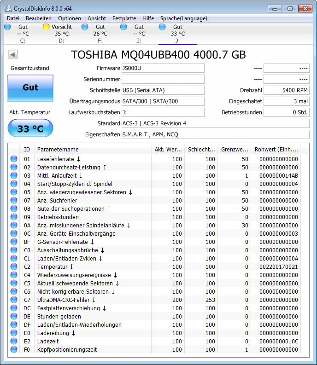Screen dimensions: 317x365
Task: Go to previous disk with left arrow
Action: coord(13,55)
